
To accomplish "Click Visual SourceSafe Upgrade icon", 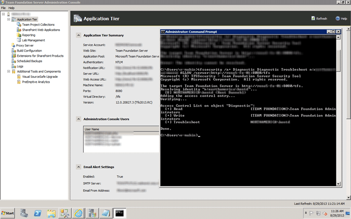I will click(19, 77).
